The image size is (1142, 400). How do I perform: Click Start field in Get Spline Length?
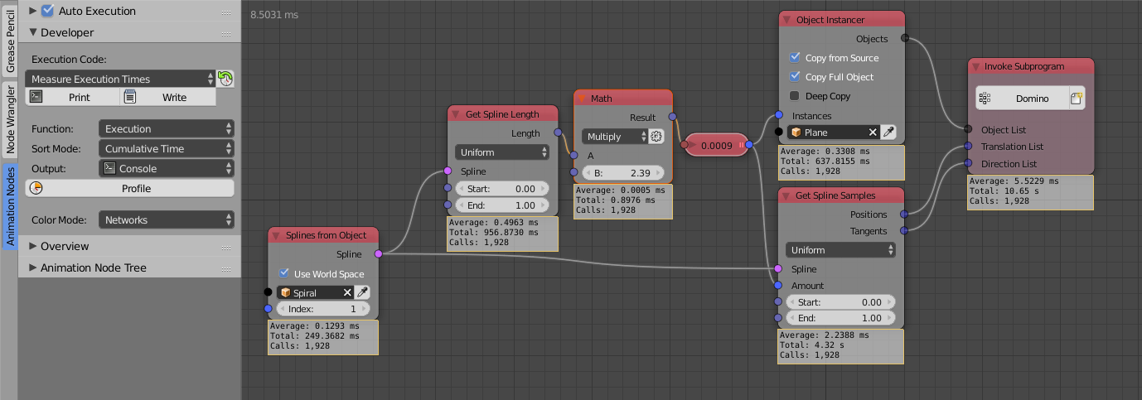coord(502,188)
